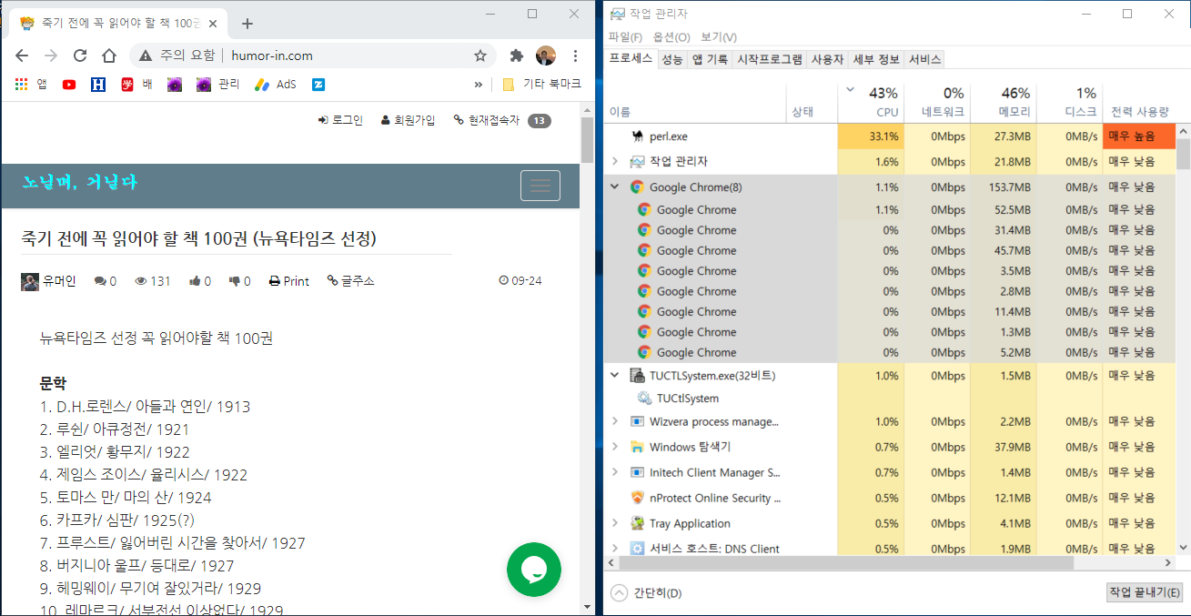
Task: Select the nProtect Online Security process
Action: click(x=892, y=498)
